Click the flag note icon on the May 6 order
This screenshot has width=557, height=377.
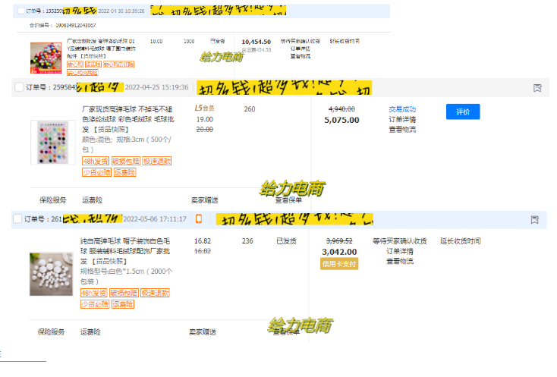[x=534, y=219]
